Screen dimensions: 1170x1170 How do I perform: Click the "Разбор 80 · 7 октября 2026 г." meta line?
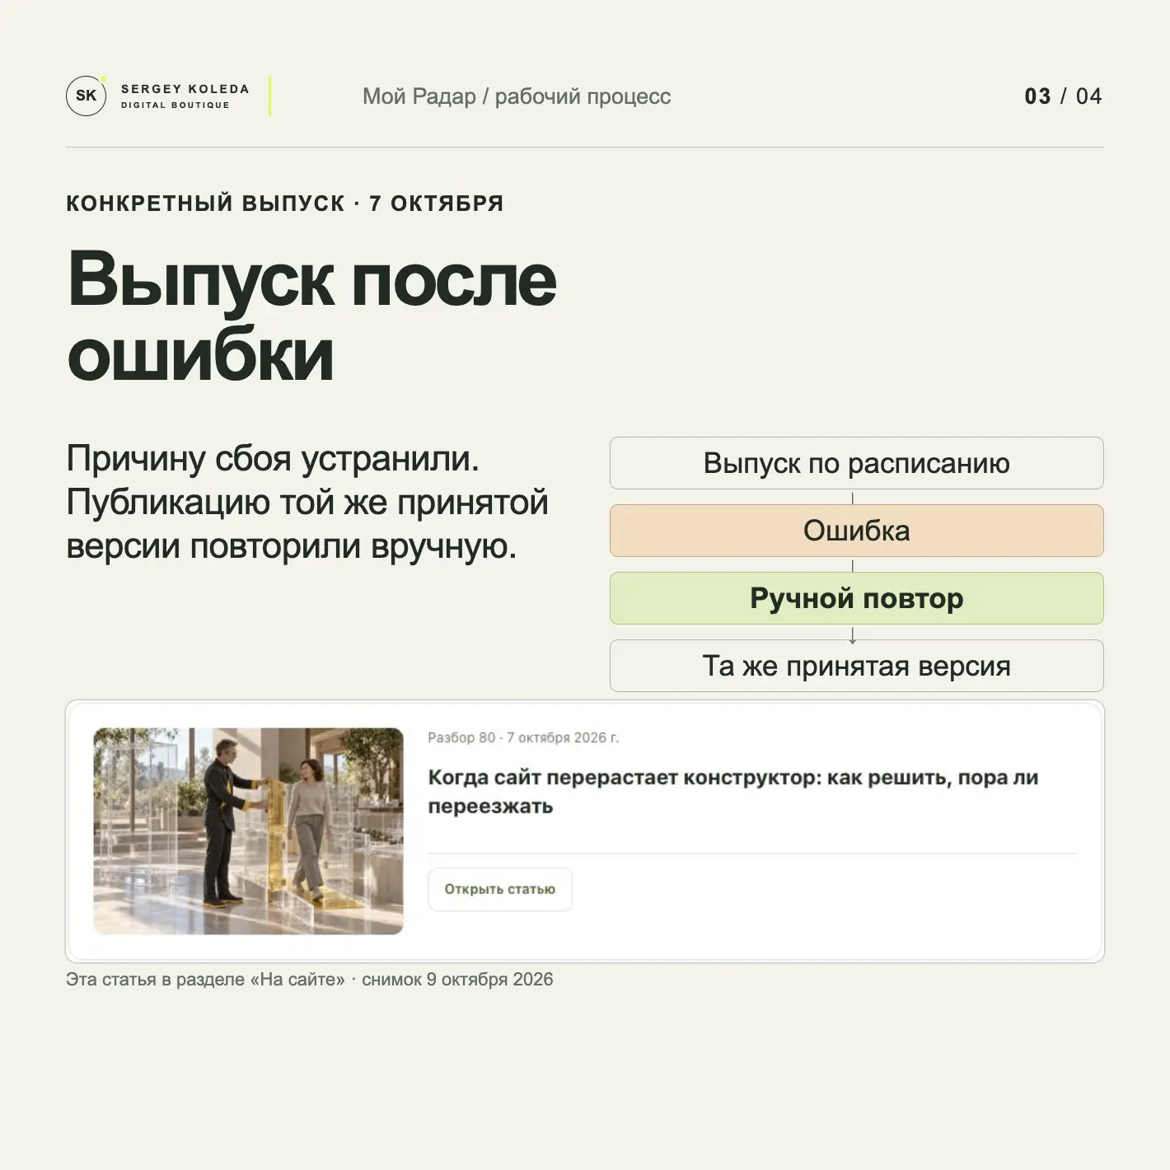[523, 737]
